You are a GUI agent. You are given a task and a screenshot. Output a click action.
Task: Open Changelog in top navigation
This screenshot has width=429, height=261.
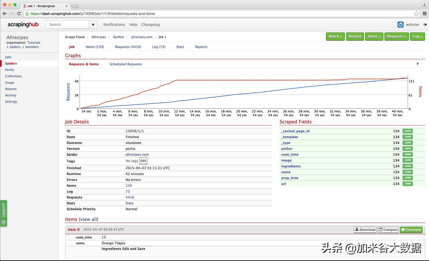point(151,24)
